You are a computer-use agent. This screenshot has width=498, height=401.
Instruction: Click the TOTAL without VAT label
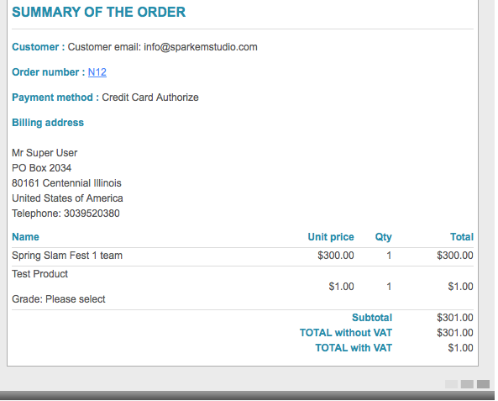[x=346, y=333]
